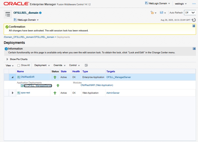Screen dimensions: 198x142
Task: Click the opss-rest application icon
Action: pos(19,93)
